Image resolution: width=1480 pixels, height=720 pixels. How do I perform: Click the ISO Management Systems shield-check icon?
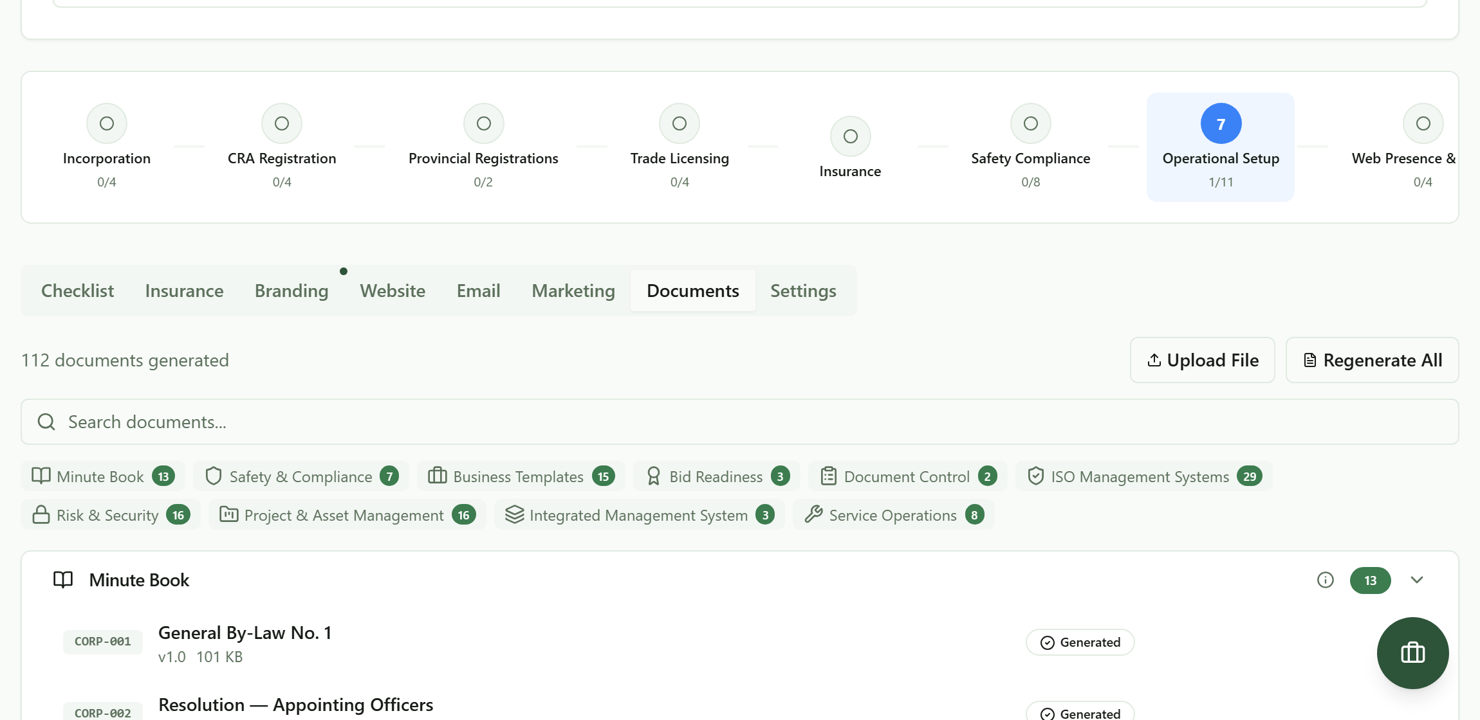1036,476
